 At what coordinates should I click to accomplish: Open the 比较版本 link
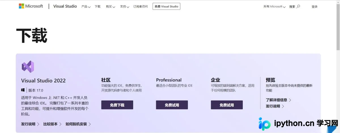pyautogui.click(x=52, y=124)
